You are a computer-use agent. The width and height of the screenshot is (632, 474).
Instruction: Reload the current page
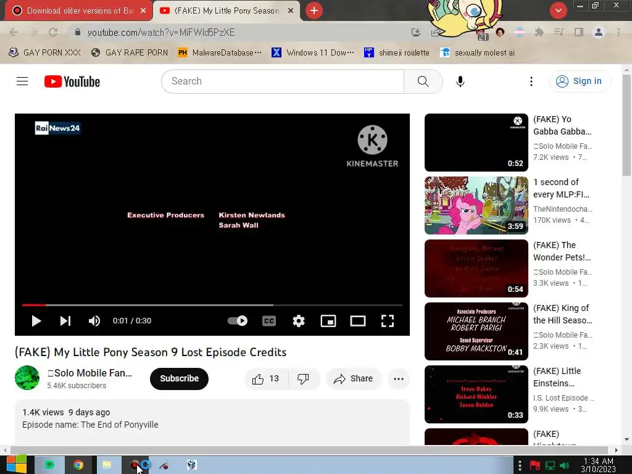coord(53,32)
